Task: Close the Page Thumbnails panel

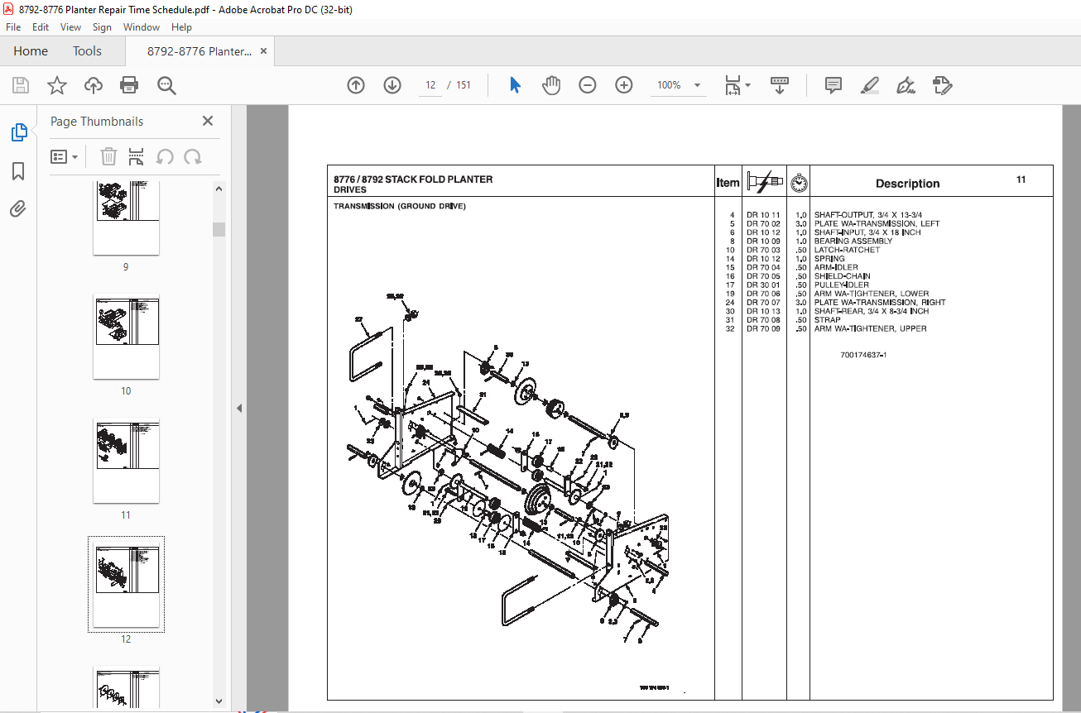Action: coord(208,121)
